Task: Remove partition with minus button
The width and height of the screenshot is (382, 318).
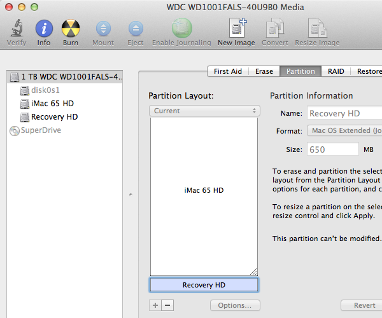Action: click(167, 305)
